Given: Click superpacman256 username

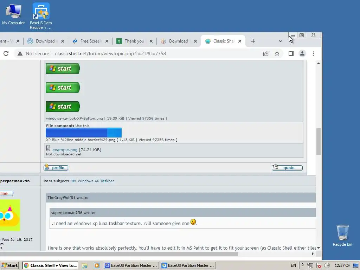Looking at the screenshot, I should pos(15,181).
